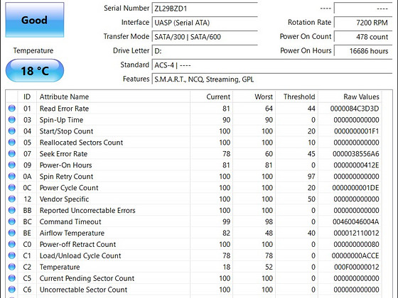The image size is (398, 298).
Task: Click the Interface field UASP (Serial ATA)
Action: (205, 23)
